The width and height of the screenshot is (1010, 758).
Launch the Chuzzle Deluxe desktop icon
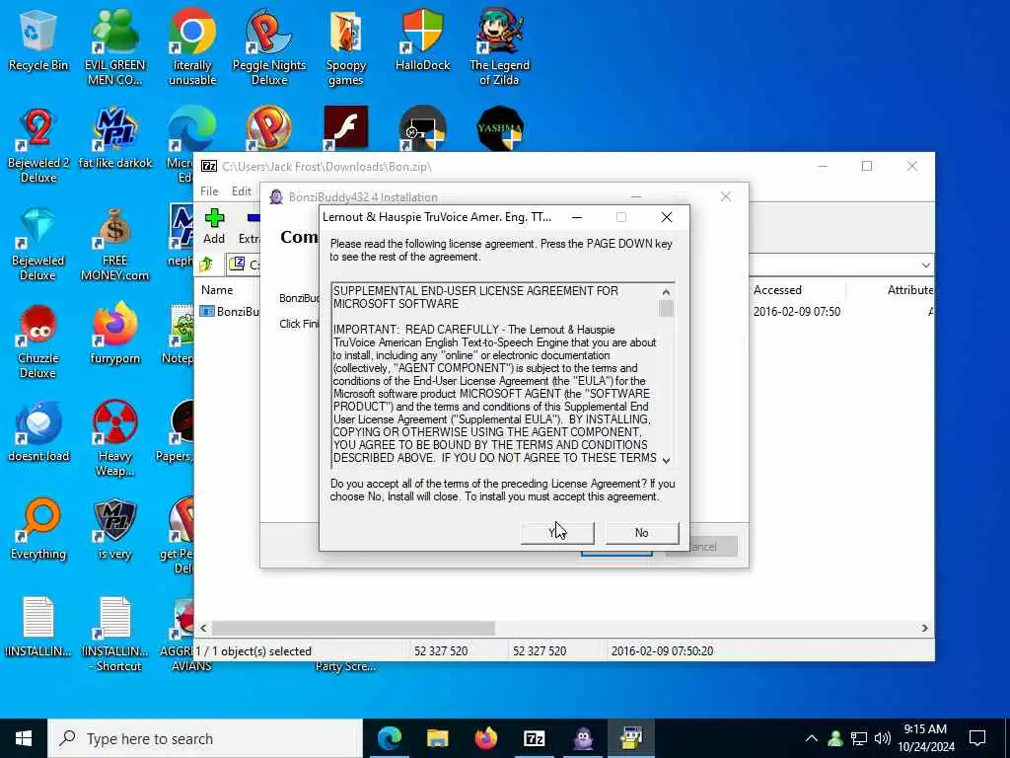click(x=38, y=341)
